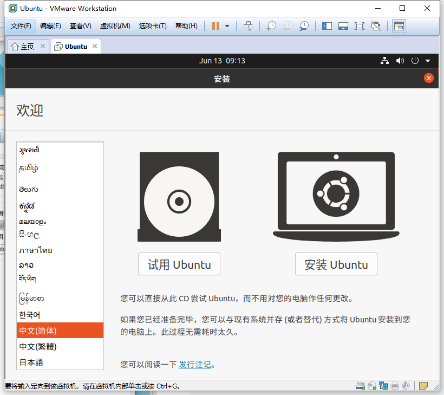444x395 pixels.
Task: Enter full screen mode icon
Action: tap(360, 26)
